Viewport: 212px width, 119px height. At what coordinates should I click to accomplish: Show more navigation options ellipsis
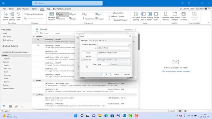(x=23, y=106)
